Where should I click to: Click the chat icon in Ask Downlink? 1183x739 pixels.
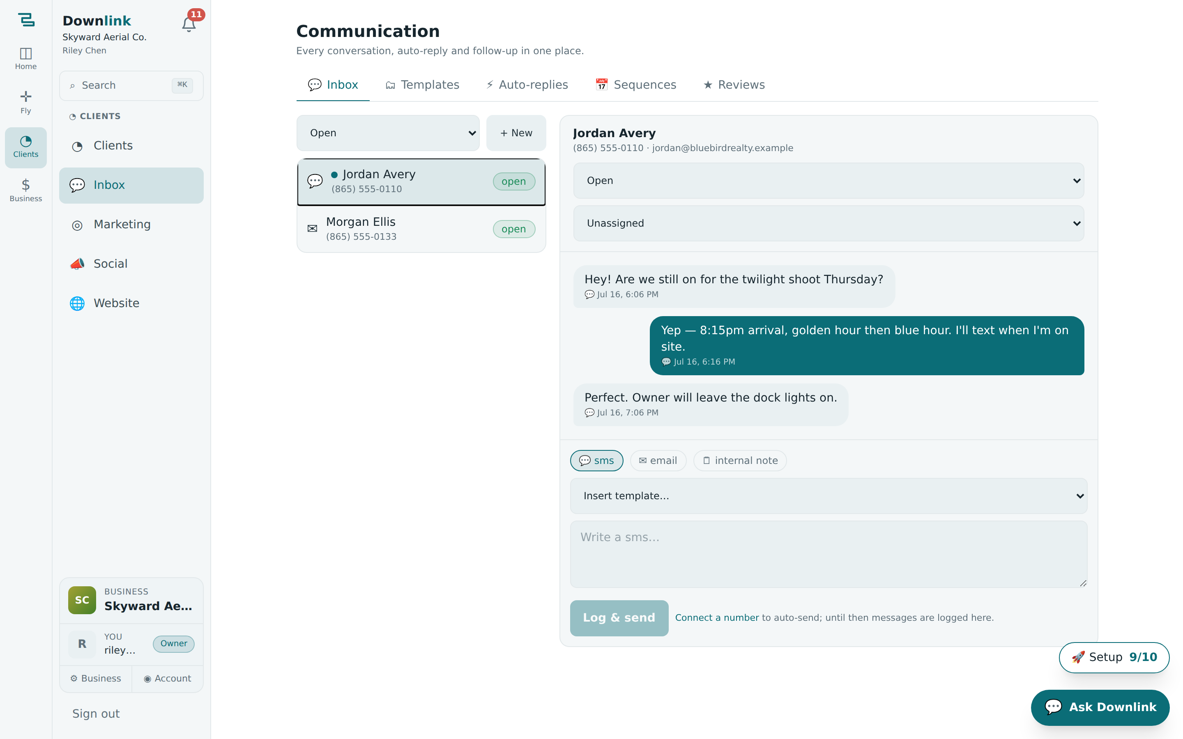[x=1053, y=707]
